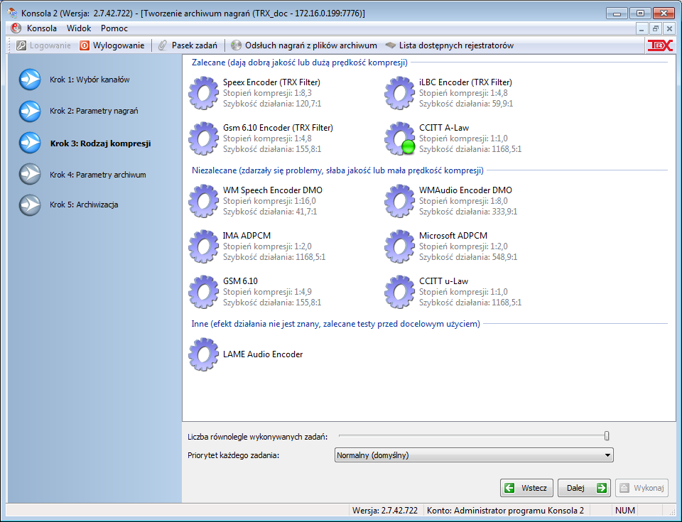Select the IMA ADPCM gear icon
The width and height of the screenshot is (682, 522).
coord(204,246)
